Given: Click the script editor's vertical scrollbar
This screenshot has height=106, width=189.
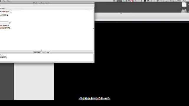Looking at the screenshot, I should coord(94,30).
